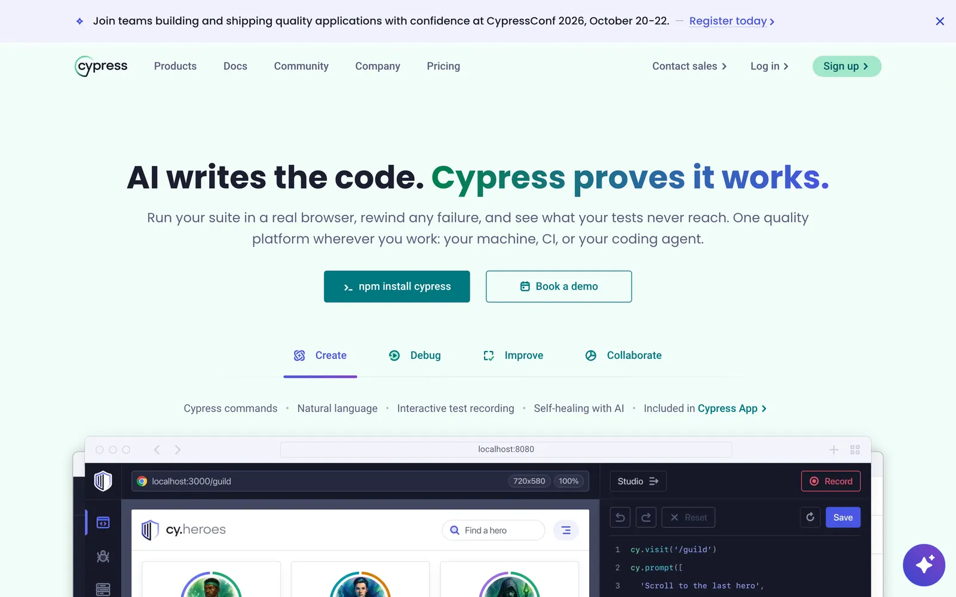Open the Pricing page
956x597 pixels.
(443, 66)
